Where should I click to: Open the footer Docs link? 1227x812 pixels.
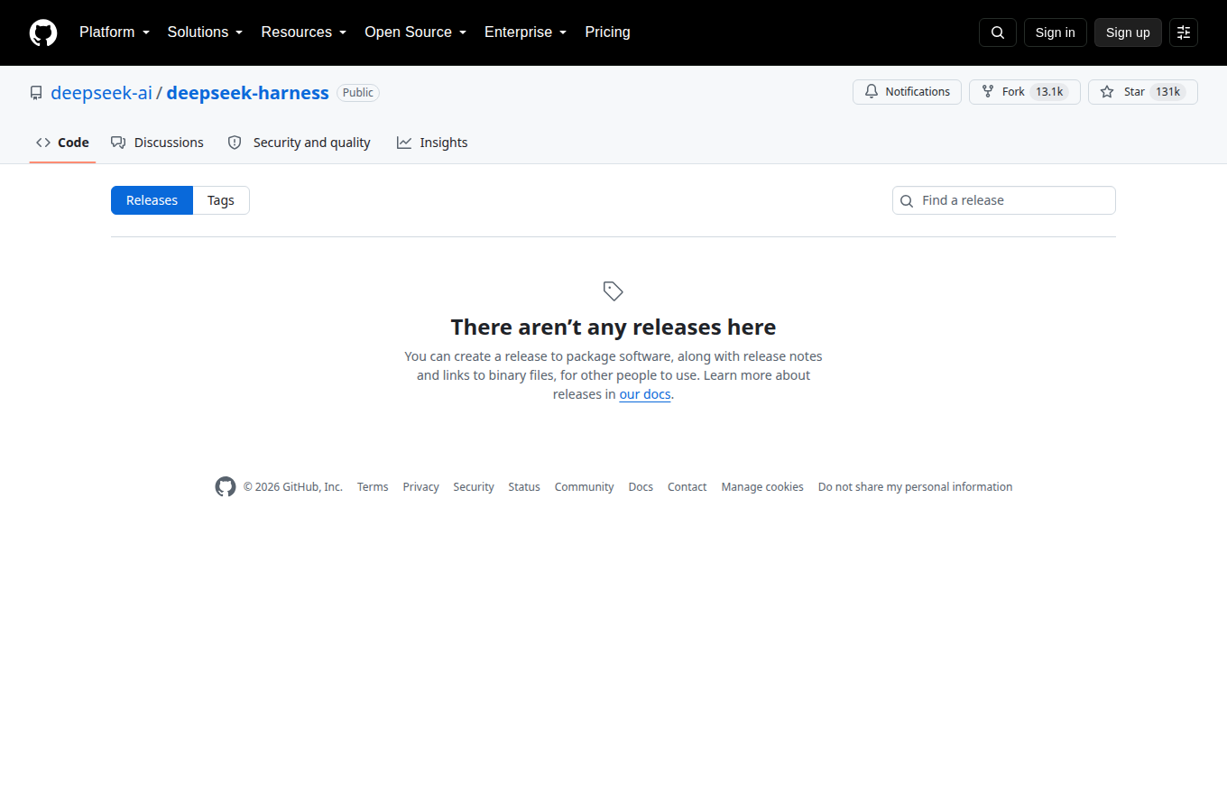pos(641,487)
